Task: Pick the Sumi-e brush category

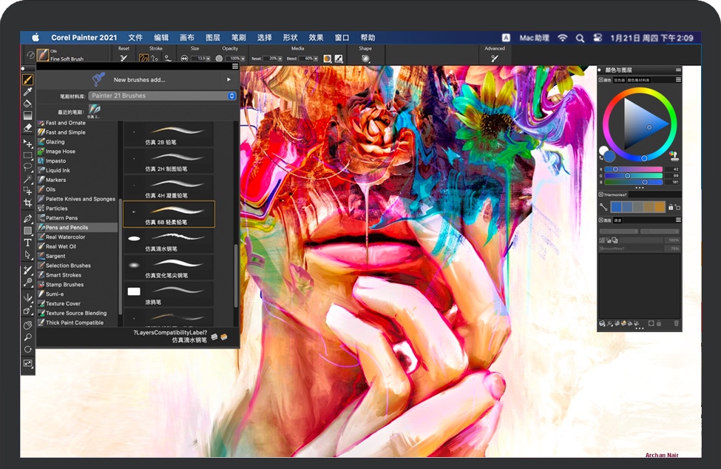Action: tap(55, 294)
